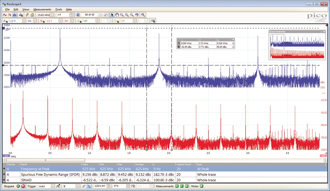The image size is (330, 191).
Task: Undo the last zoom action
Action: coord(137,15)
